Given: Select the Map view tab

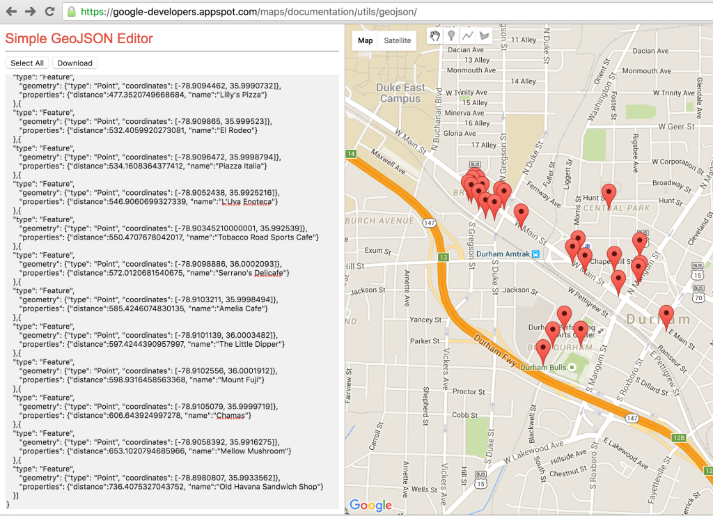Looking at the screenshot, I should click(365, 40).
